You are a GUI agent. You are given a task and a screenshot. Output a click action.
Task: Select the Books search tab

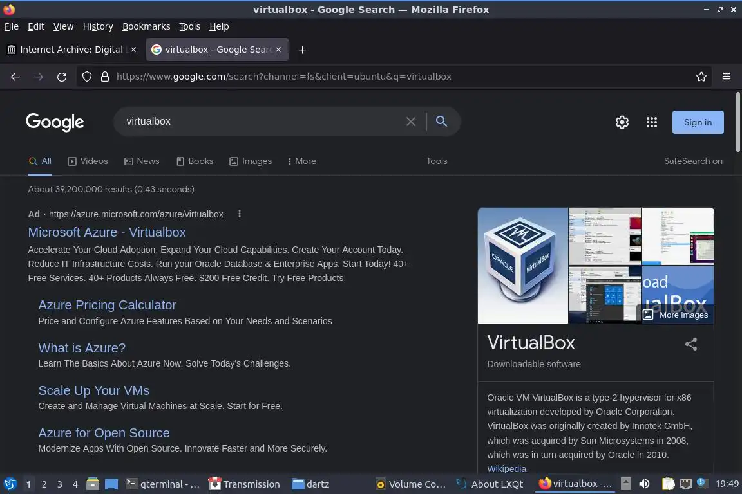coord(195,161)
